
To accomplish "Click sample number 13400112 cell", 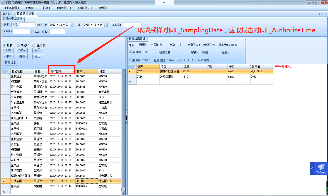I will tap(87, 129).
